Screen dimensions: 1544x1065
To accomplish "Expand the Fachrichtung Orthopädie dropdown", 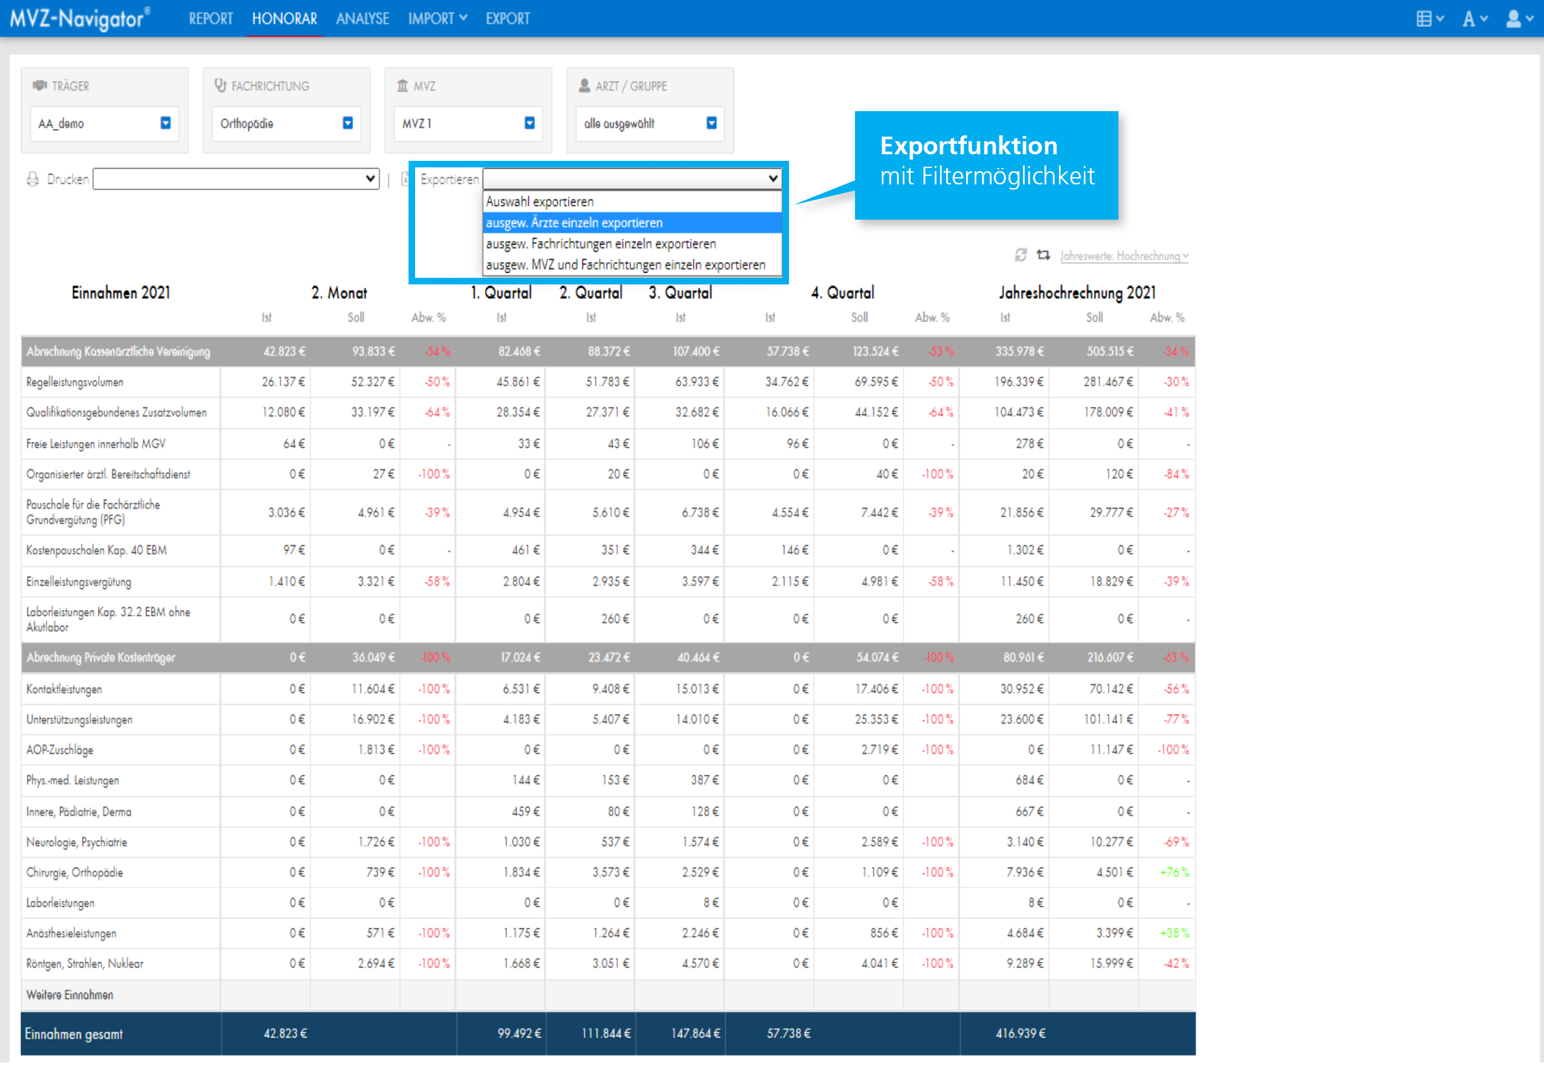I will 286,124.
